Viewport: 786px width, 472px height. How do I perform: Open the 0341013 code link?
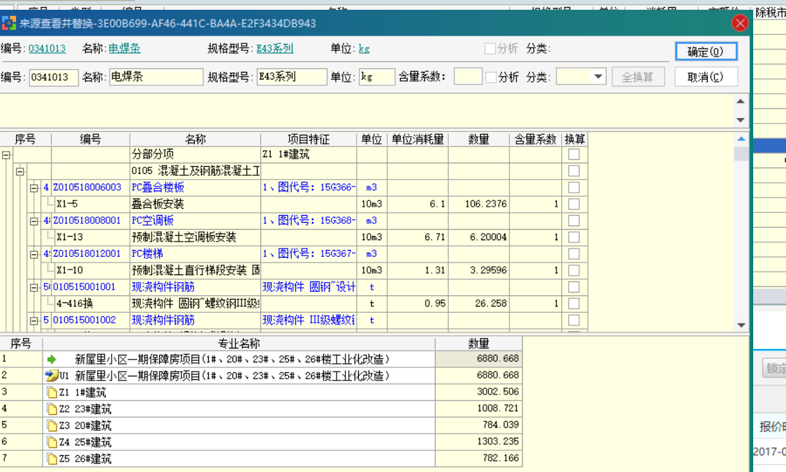(x=47, y=49)
